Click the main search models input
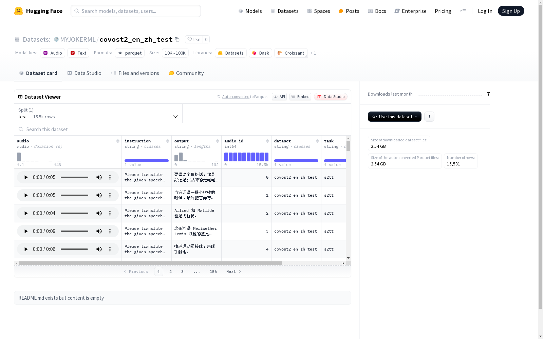The height and width of the screenshot is (339, 543). point(136,11)
